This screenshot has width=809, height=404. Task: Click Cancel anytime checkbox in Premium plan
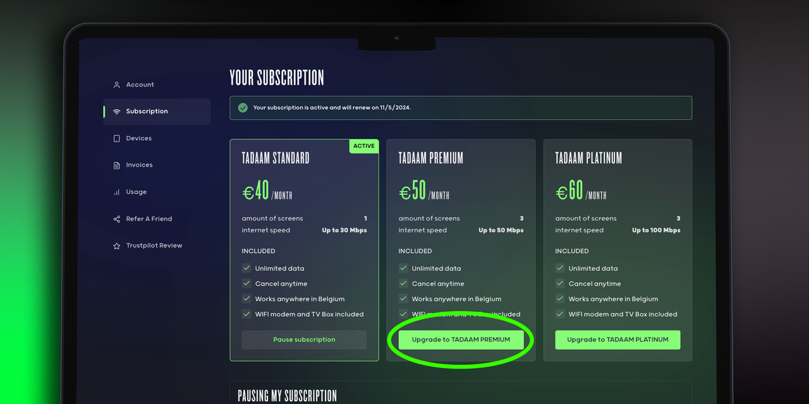pos(403,283)
